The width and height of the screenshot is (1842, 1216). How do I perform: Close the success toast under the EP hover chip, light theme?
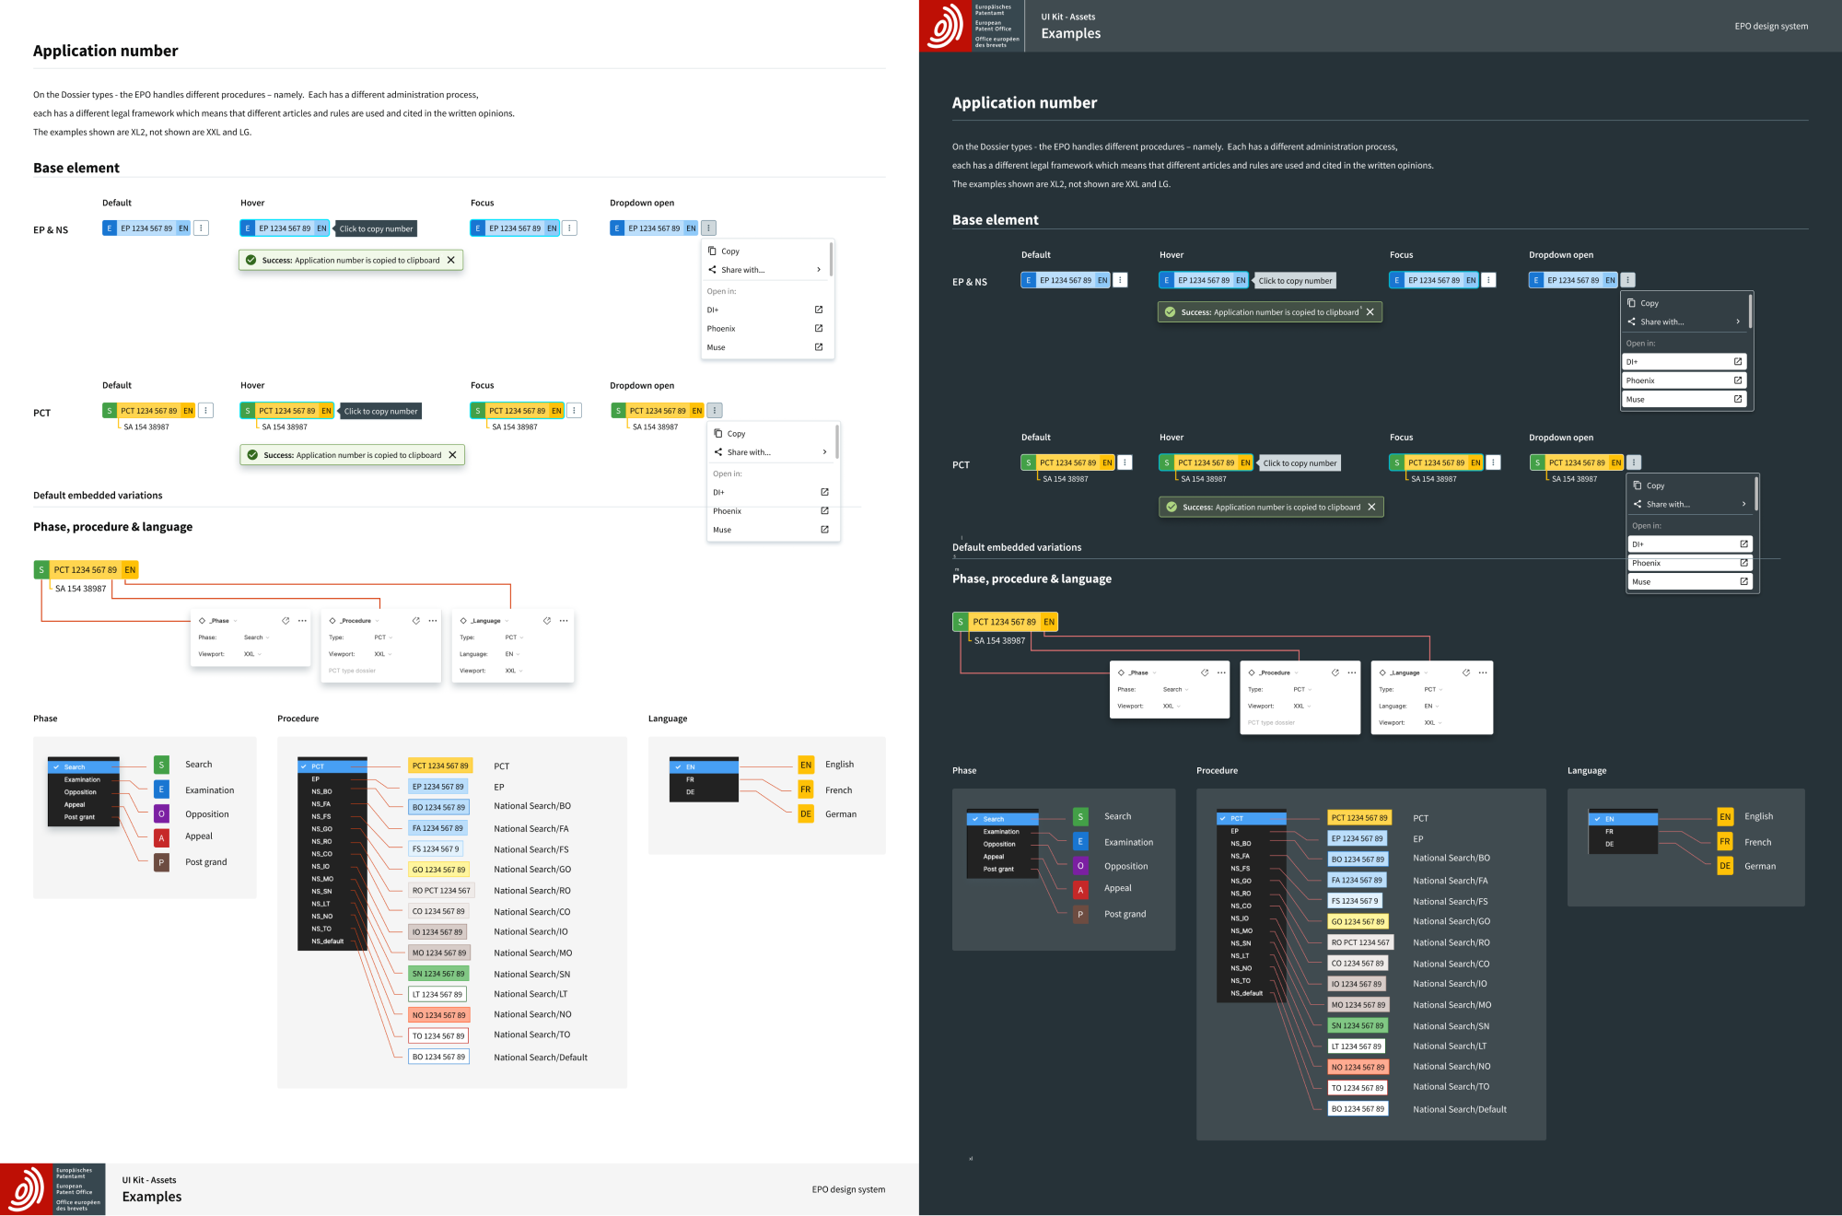coord(450,261)
